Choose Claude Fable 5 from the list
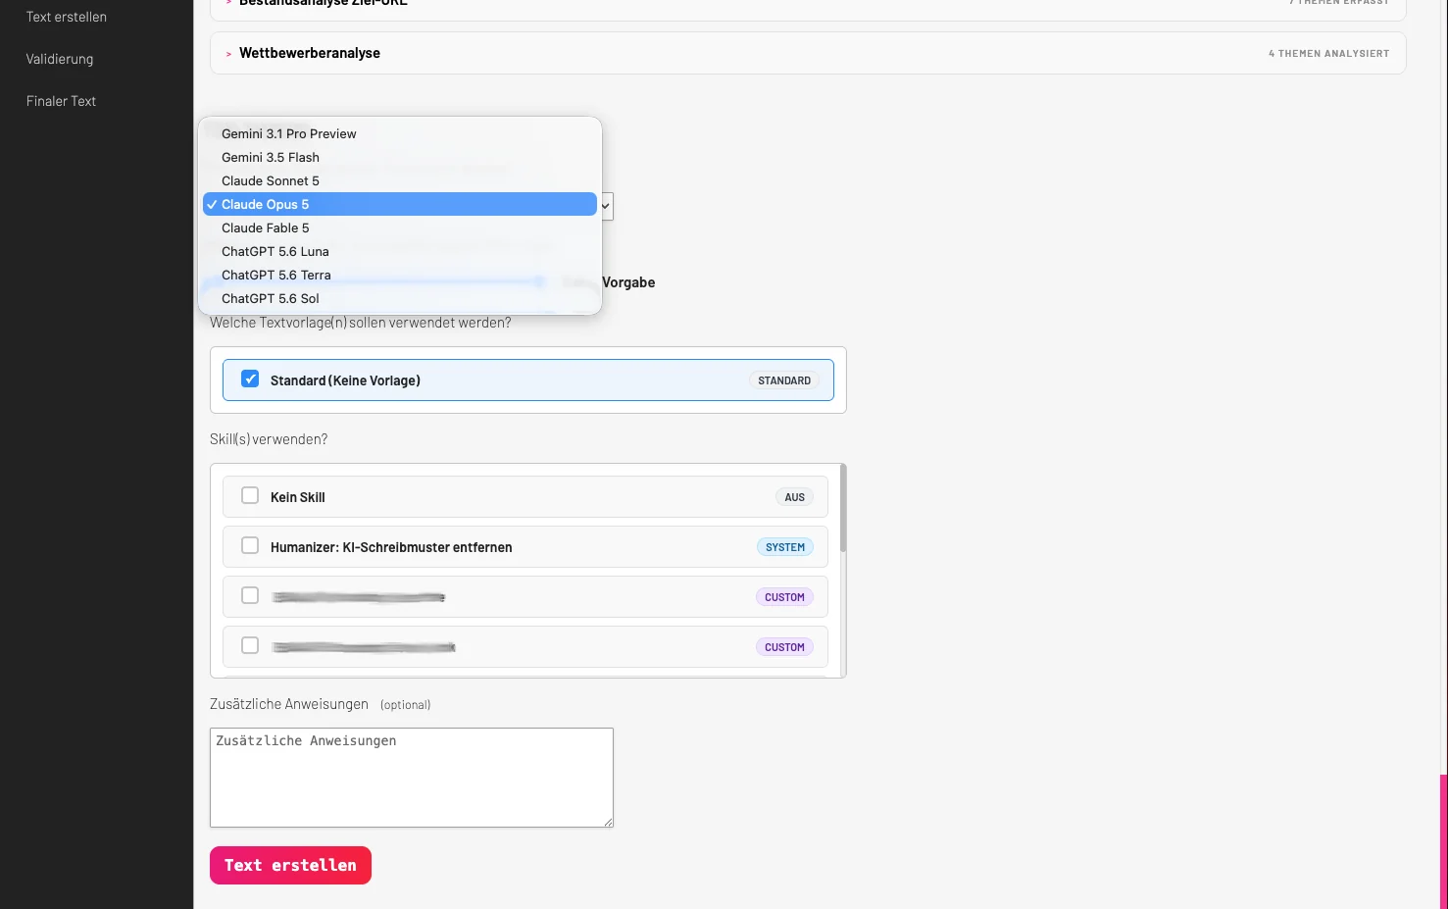Screen dimensions: 1448x909 399,228
